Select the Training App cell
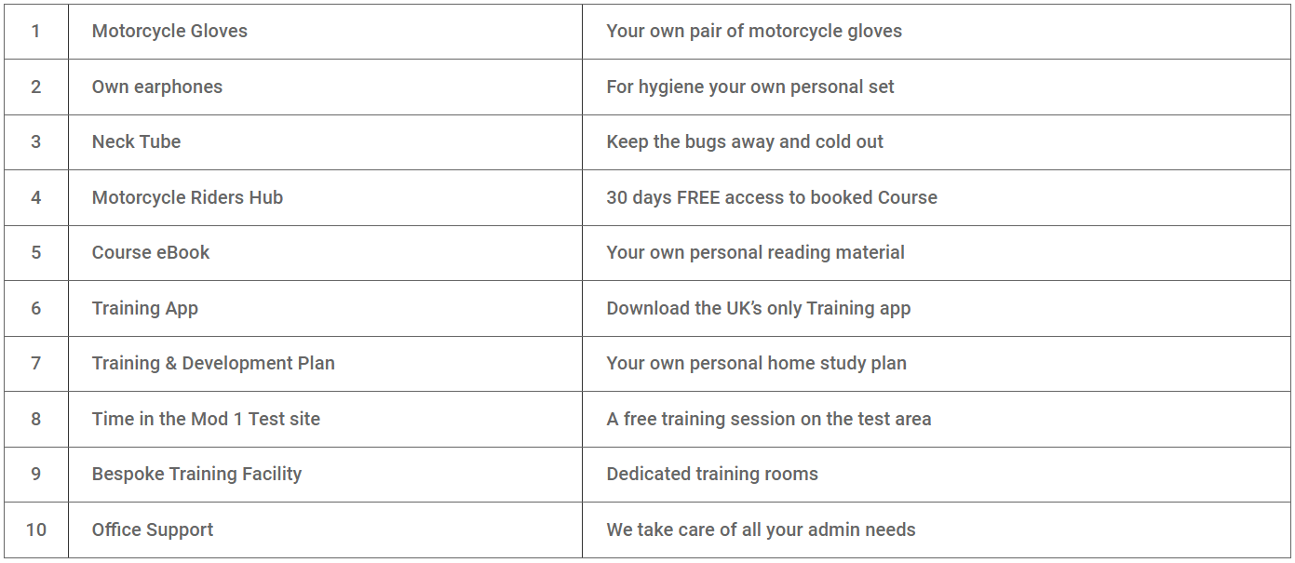The image size is (1295, 563). point(325,308)
